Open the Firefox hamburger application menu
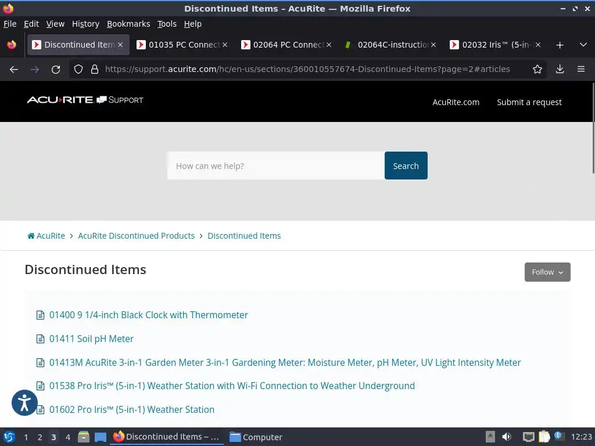Screen dimensions: 595x446 581,69
